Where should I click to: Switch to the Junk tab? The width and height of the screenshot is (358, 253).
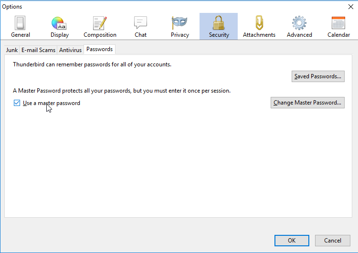12,50
